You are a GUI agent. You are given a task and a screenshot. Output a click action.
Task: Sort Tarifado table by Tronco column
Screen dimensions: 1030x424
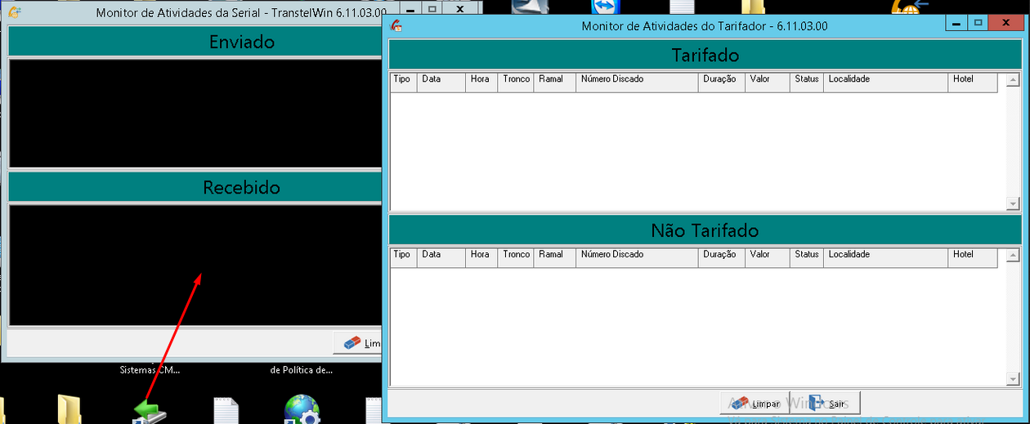[x=516, y=83]
